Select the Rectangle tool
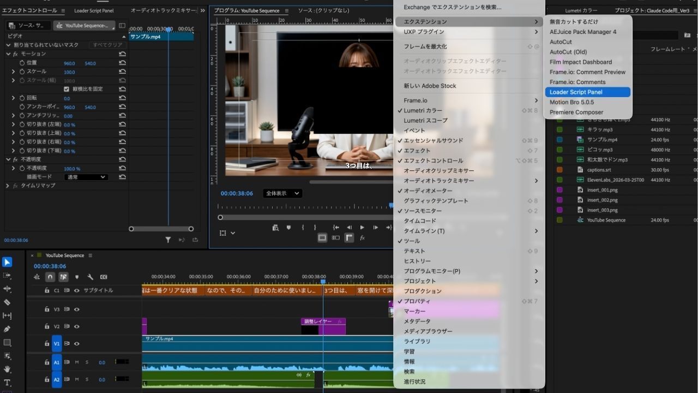The width and height of the screenshot is (698, 393). tap(7, 343)
